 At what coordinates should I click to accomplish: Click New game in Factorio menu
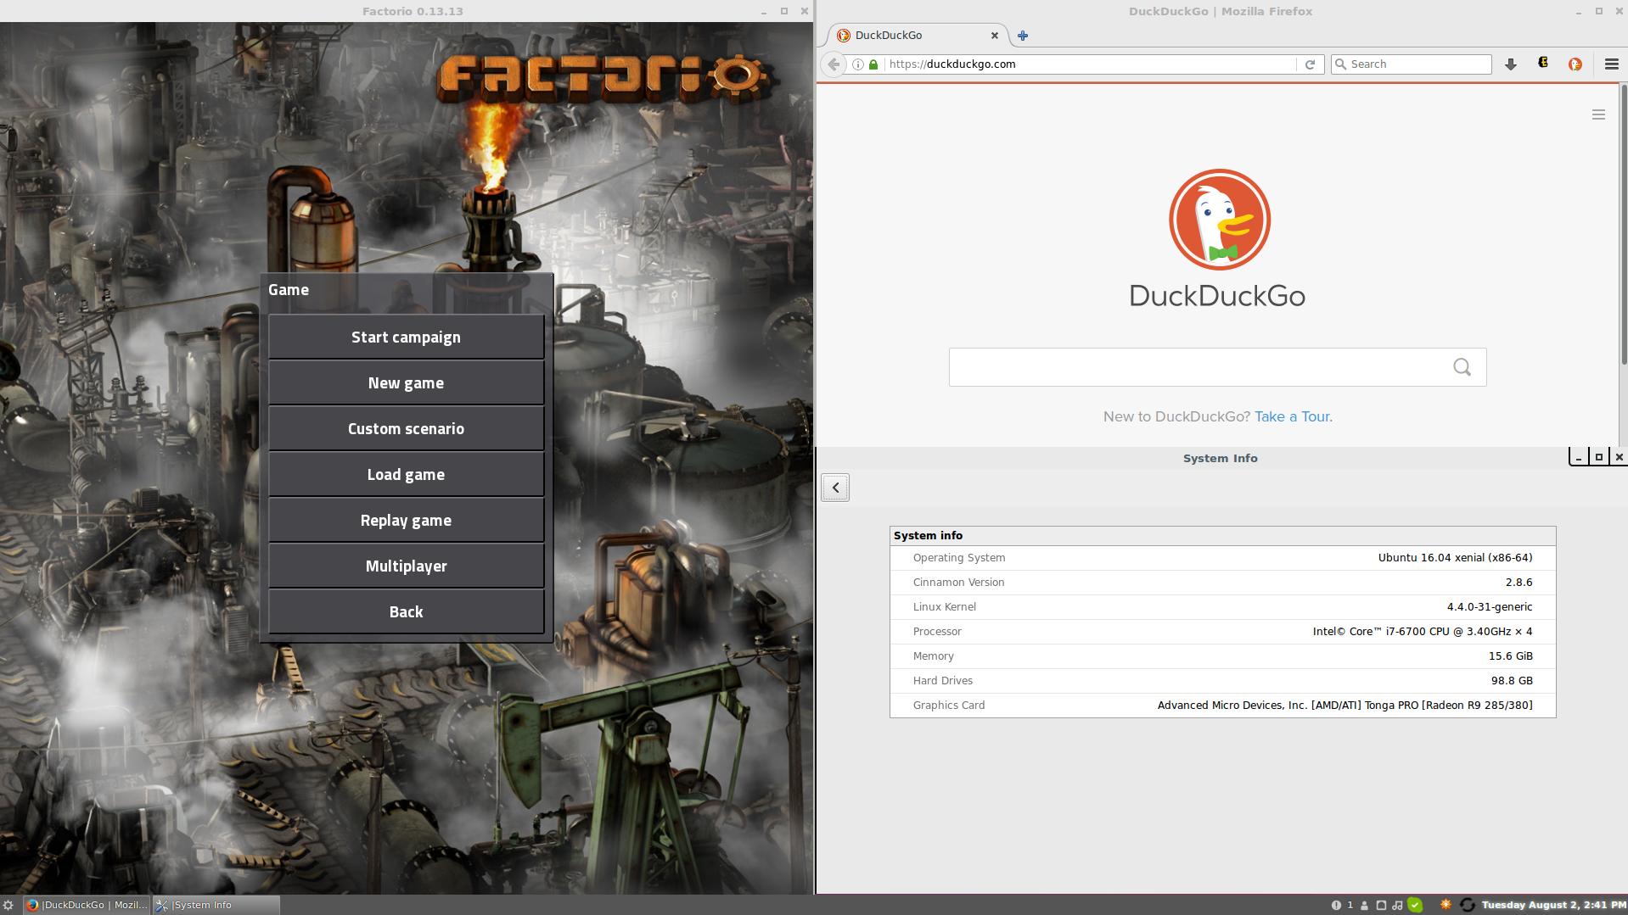coord(406,382)
